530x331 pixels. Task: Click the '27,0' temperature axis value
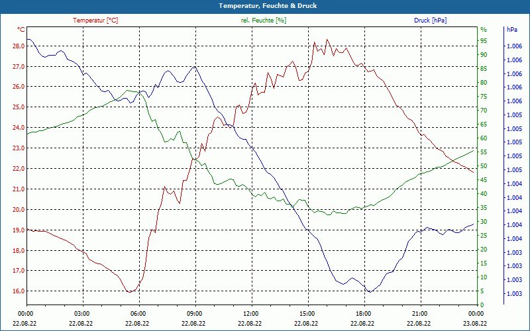[x=19, y=67]
